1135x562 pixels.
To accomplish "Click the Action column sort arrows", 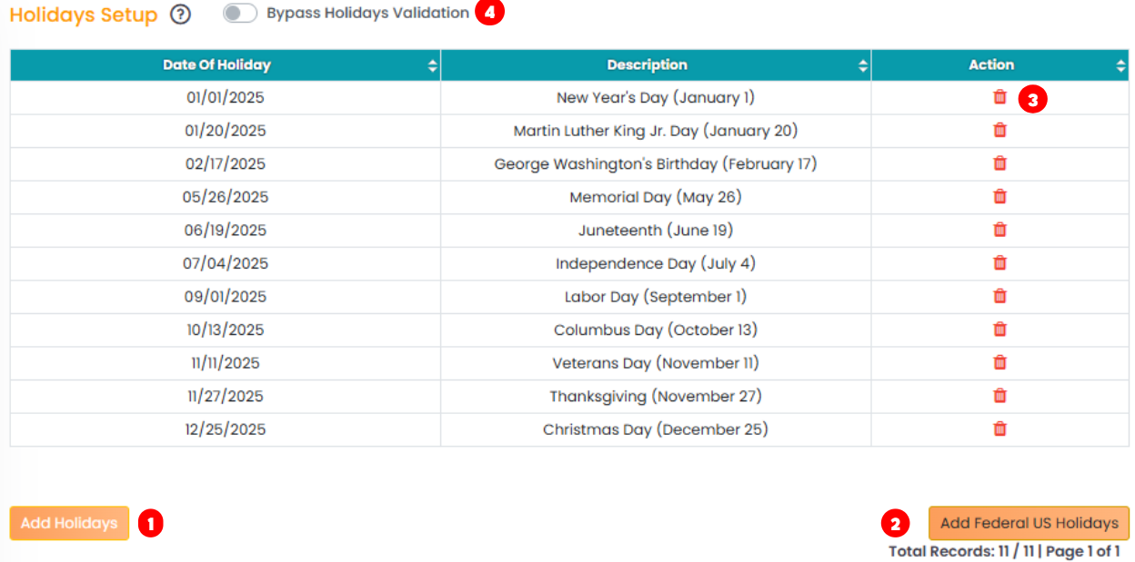I will (1120, 65).
